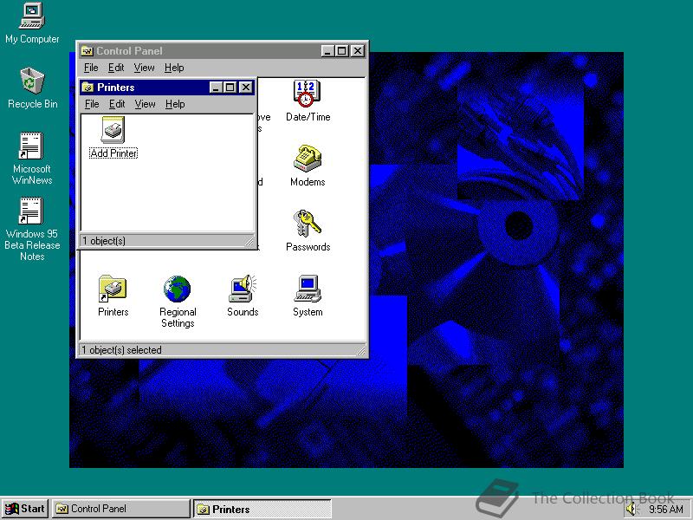693x520 pixels.
Task: Close the Control Panel window
Action: coord(358,51)
